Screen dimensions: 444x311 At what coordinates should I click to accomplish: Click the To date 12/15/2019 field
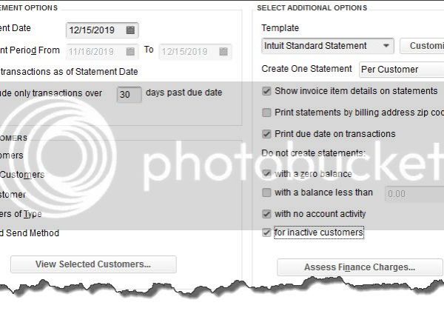(195, 52)
